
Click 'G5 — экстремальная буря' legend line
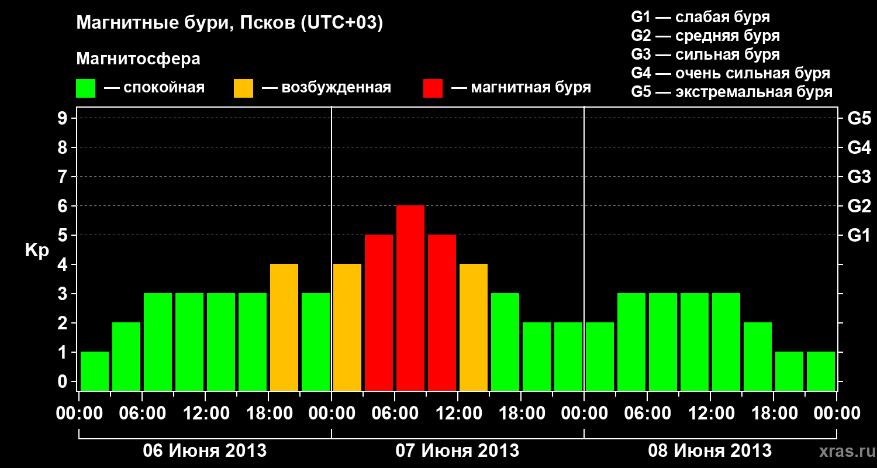coord(732,92)
